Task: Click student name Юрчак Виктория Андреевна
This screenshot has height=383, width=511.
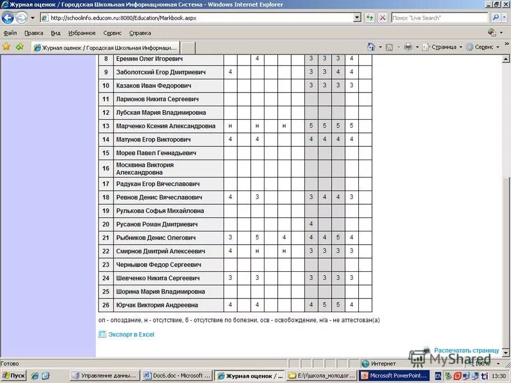Action: point(157,305)
